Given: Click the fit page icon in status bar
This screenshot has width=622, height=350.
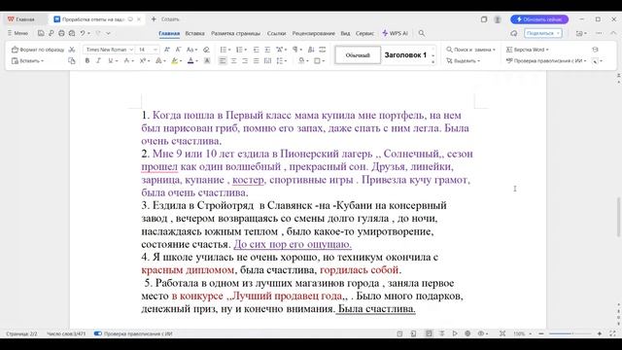Looking at the screenshot, I should tap(502, 333).
